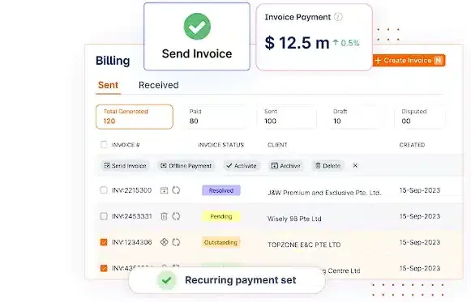Click the Billing heading
This screenshot has height=302, width=471.
tap(113, 61)
